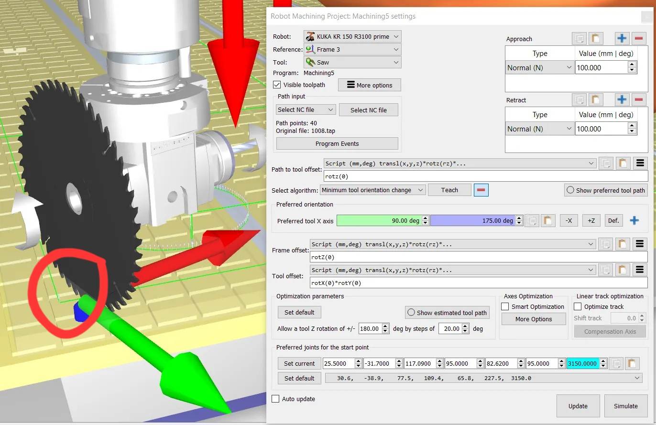
Task: Click blue plus icon in Preferred orientation row
Action: tap(634, 220)
